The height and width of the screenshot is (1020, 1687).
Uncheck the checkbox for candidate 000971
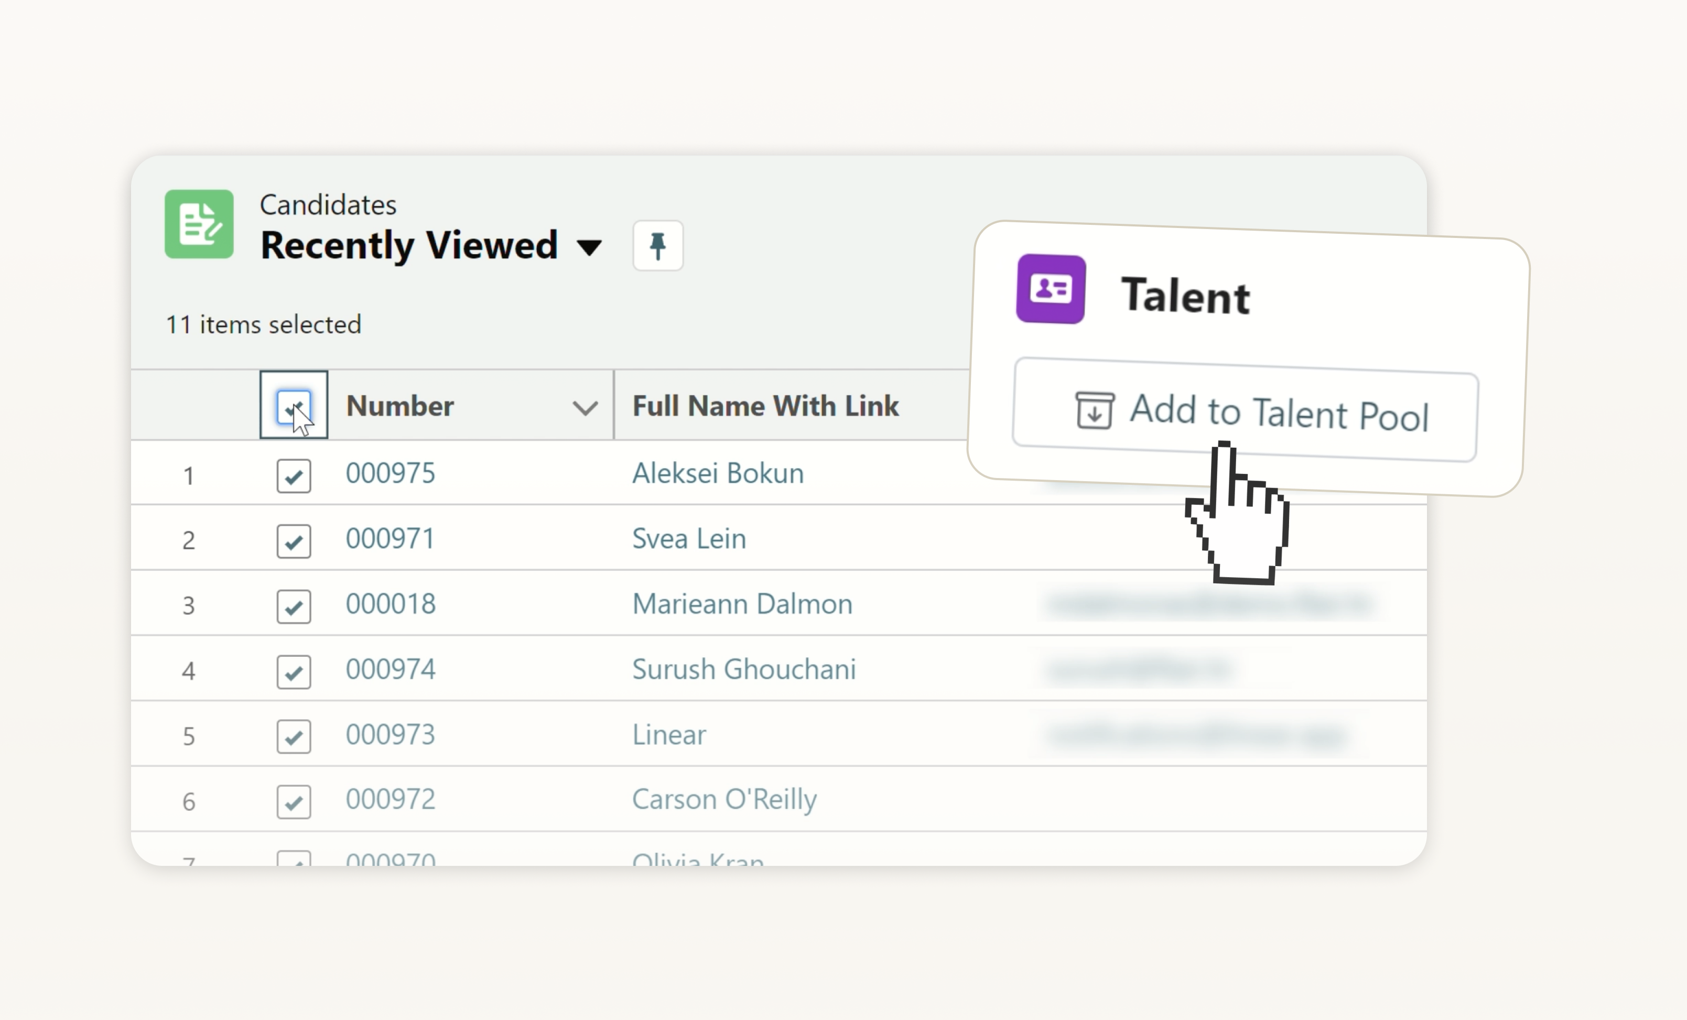(x=294, y=541)
